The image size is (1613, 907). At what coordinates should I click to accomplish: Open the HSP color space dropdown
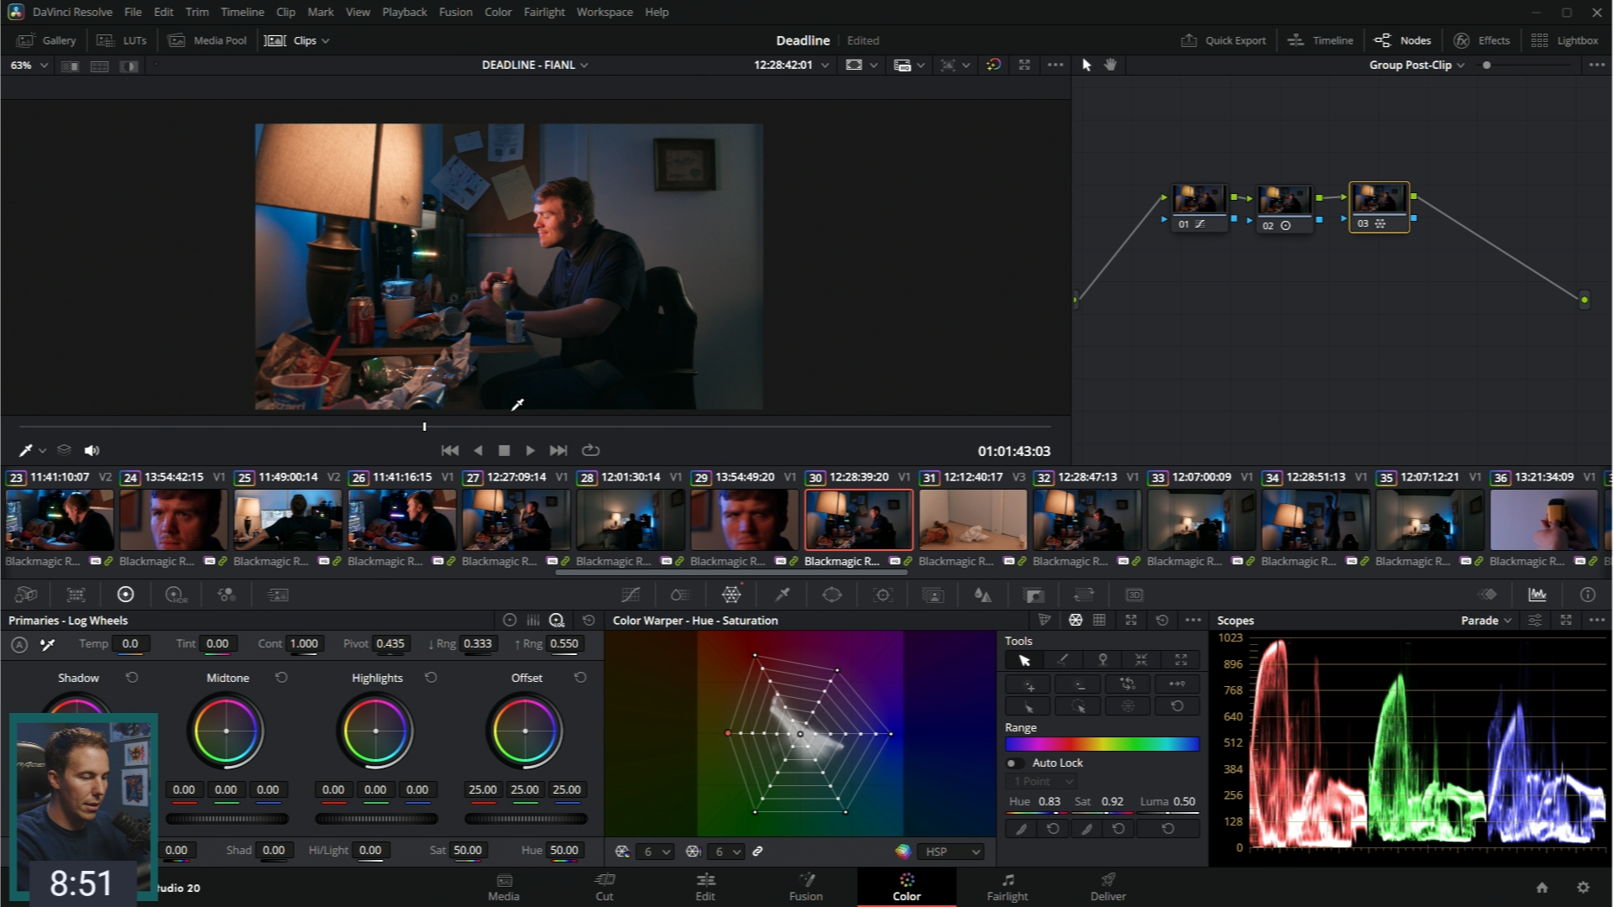[x=952, y=852]
